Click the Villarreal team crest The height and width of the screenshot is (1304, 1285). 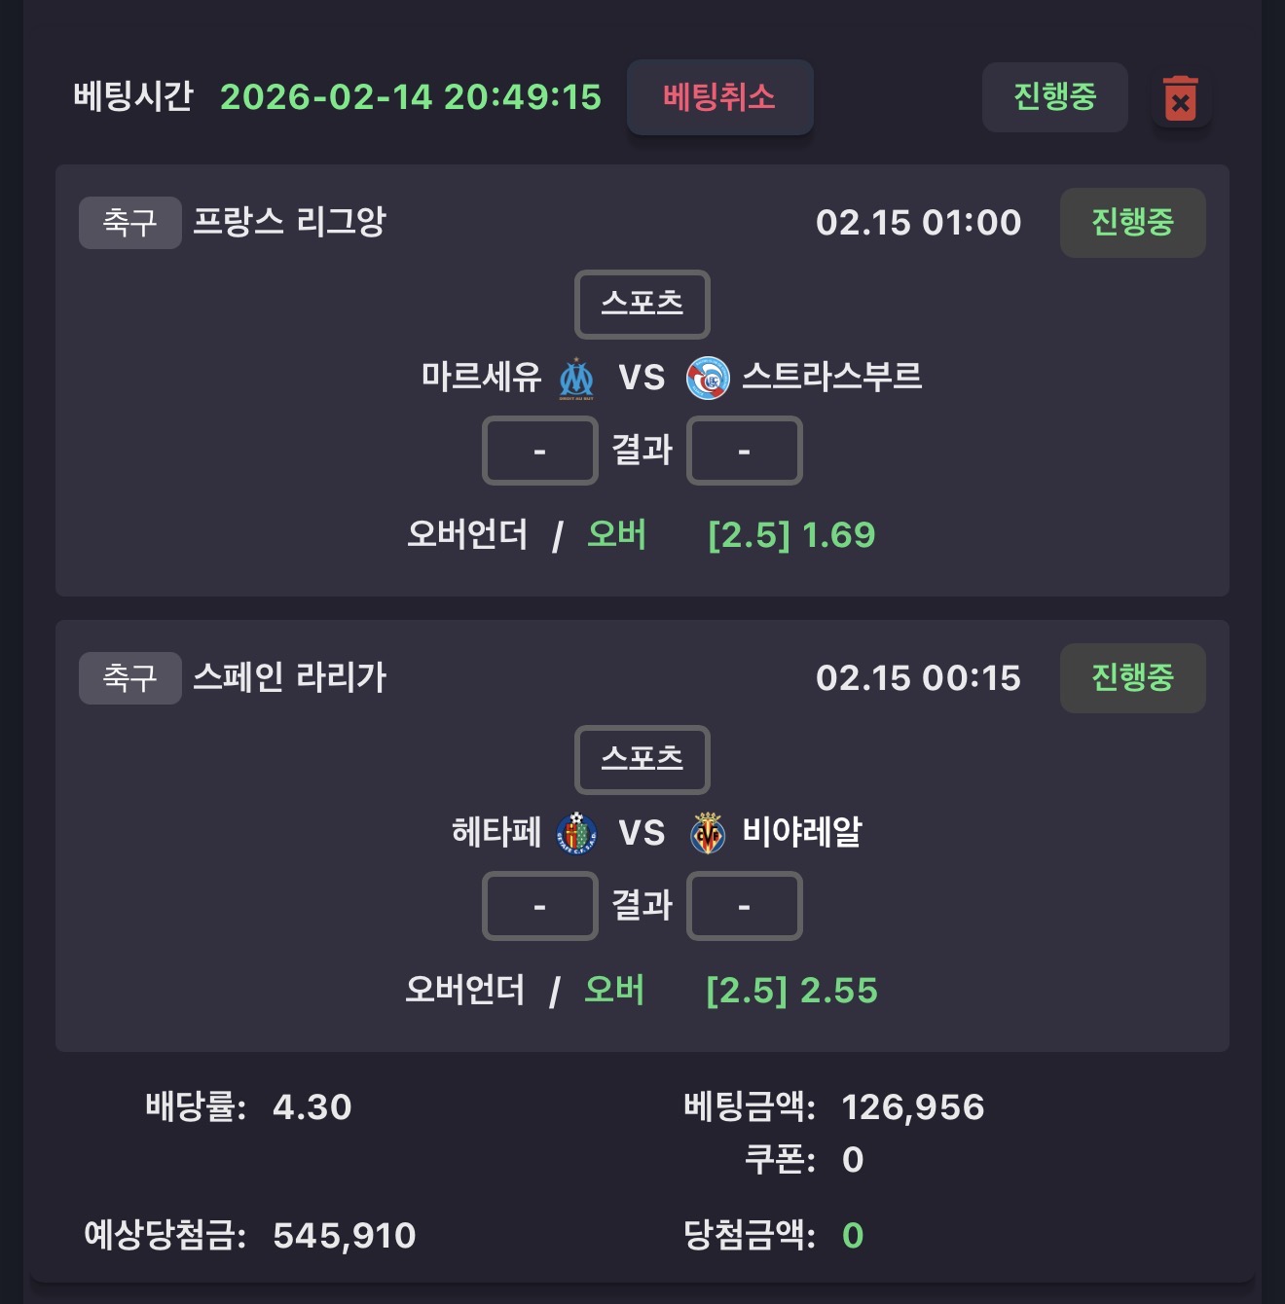tap(708, 833)
